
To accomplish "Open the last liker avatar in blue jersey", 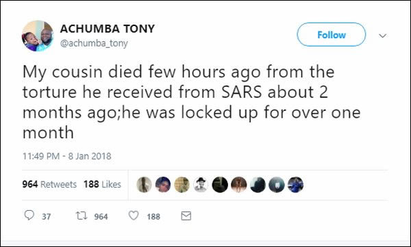I will pos(295,185).
